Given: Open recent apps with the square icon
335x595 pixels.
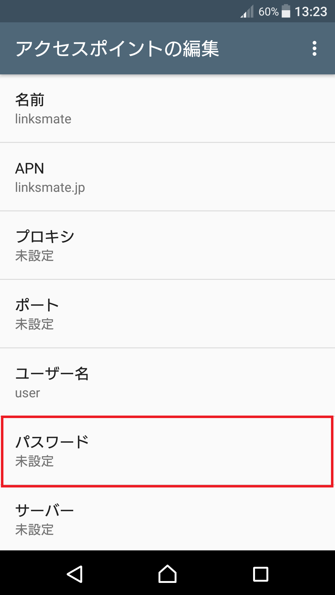Looking at the screenshot, I should point(260,573).
